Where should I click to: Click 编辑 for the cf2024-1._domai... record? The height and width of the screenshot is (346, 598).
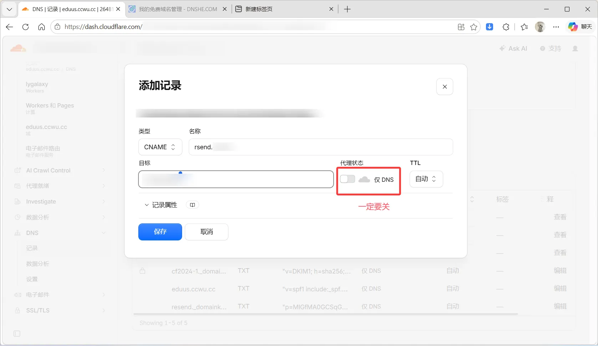coord(560,271)
